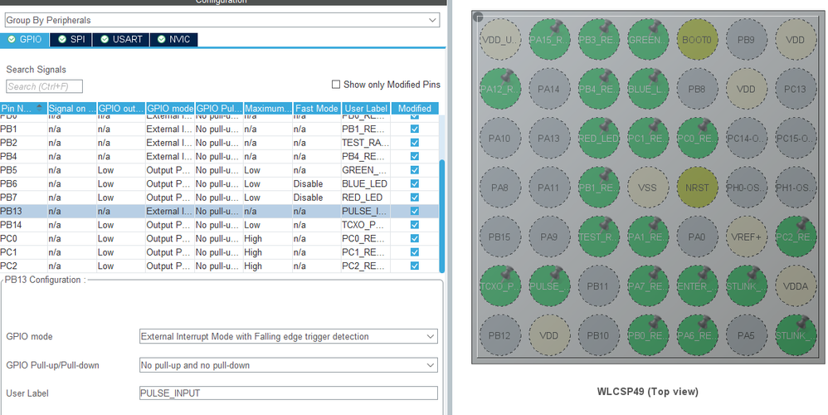Viewport: 828px width, 415px height.
Task: Click the GPIO mode column header
Action: pyautogui.click(x=170, y=108)
